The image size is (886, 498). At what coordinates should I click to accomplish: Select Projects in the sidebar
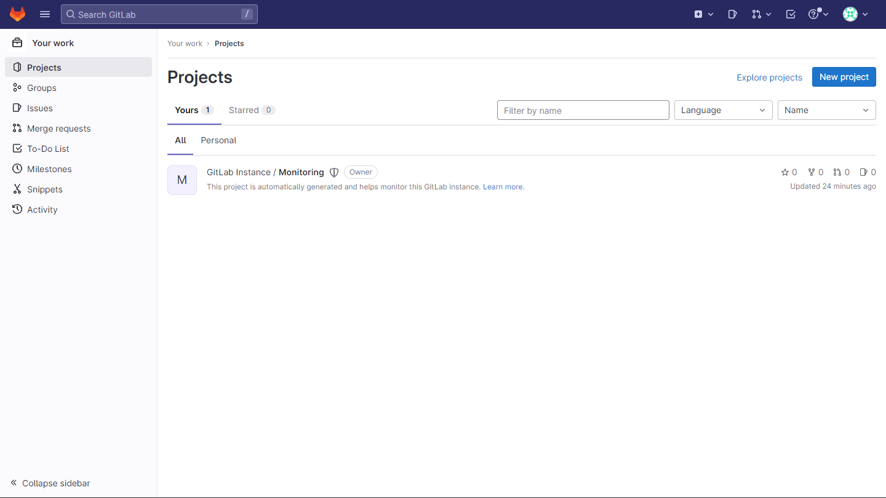78,68
